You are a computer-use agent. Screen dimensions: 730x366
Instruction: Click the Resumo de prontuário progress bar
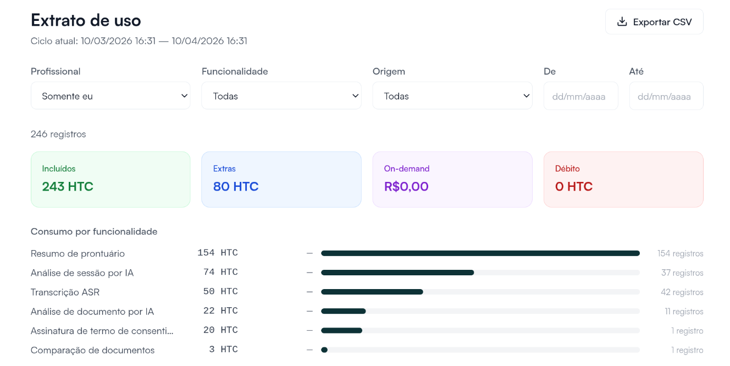click(x=480, y=253)
